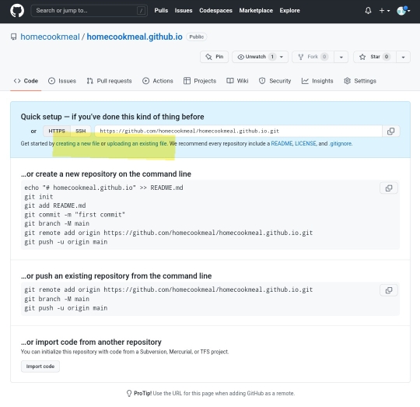This screenshot has width=420, height=407.
Task: Open the plus create-new menu
Action: click(384, 11)
